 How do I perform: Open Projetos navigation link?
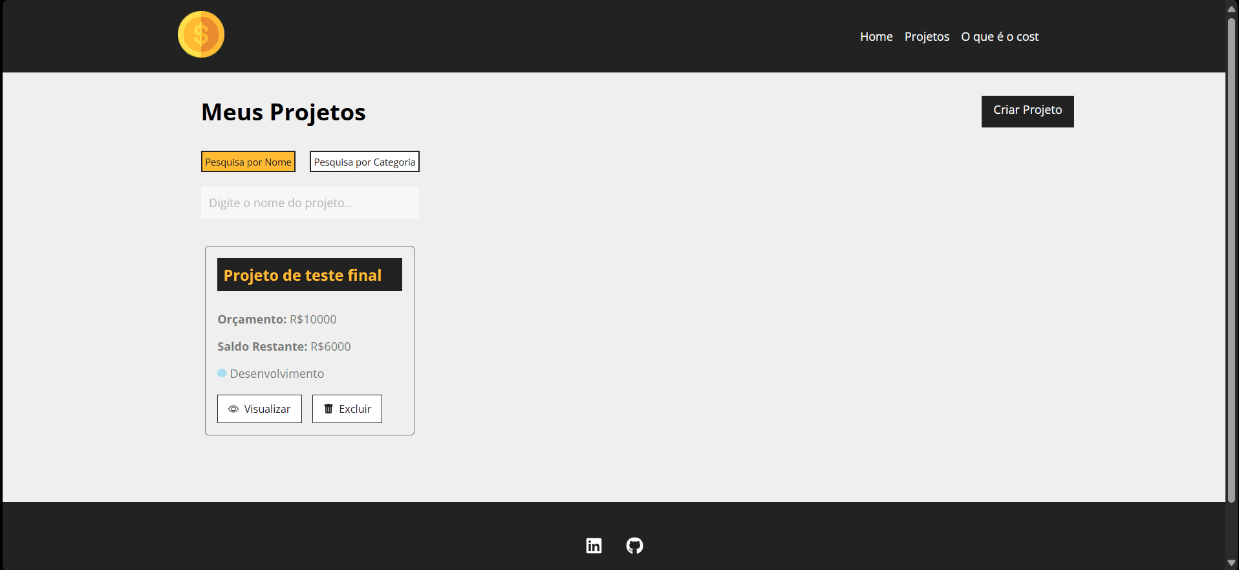[927, 37]
